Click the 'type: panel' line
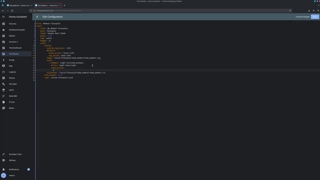This screenshot has height=180, width=320. tap(46, 38)
